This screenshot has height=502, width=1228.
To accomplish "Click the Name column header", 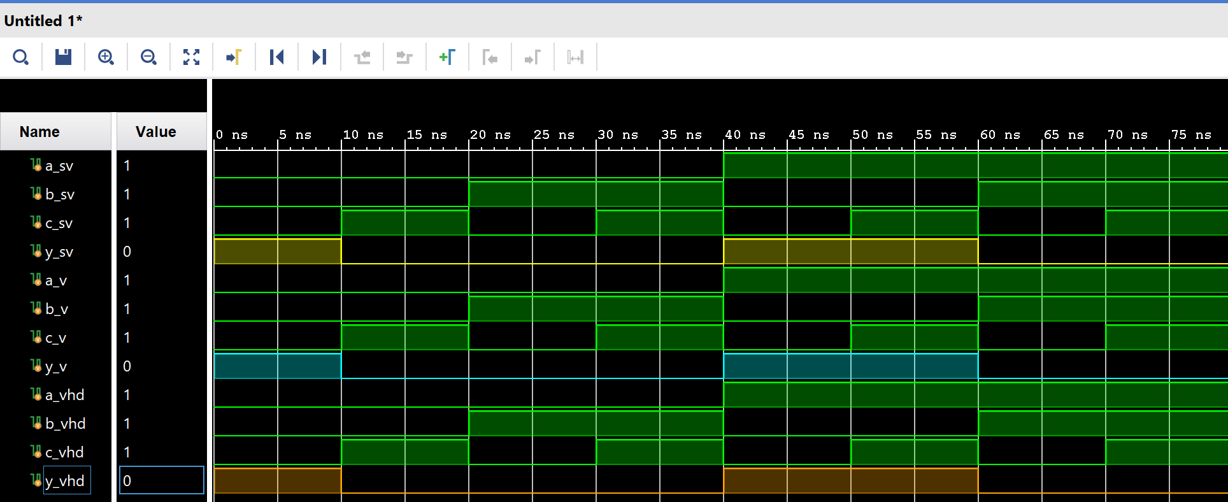I will [39, 132].
